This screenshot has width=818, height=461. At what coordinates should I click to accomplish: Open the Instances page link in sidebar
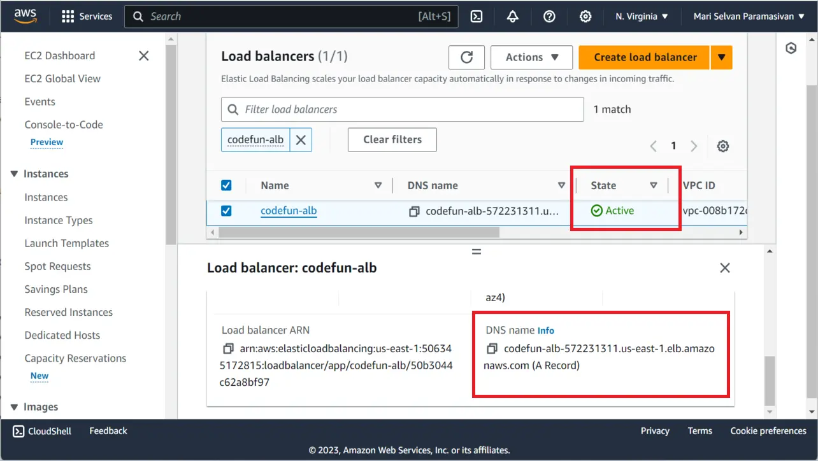click(x=46, y=197)
